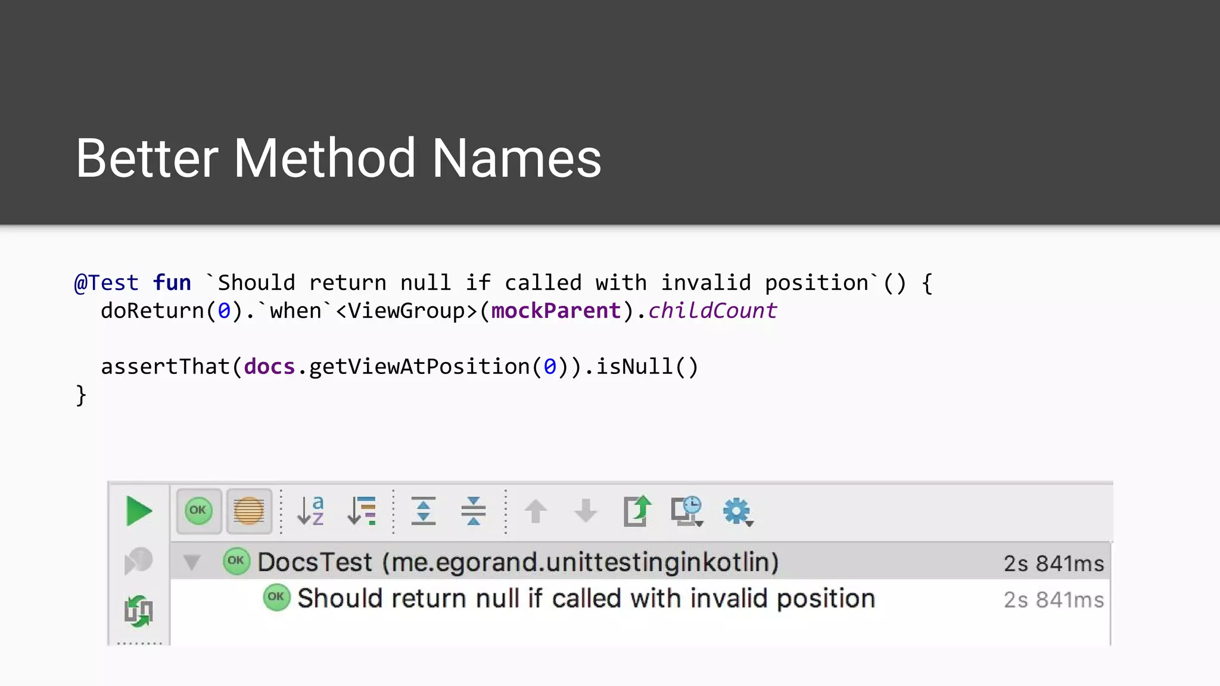Click mockParent in the code line

(556, 311)
